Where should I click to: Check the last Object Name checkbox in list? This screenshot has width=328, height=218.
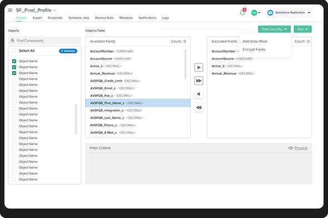coord(14,179)
